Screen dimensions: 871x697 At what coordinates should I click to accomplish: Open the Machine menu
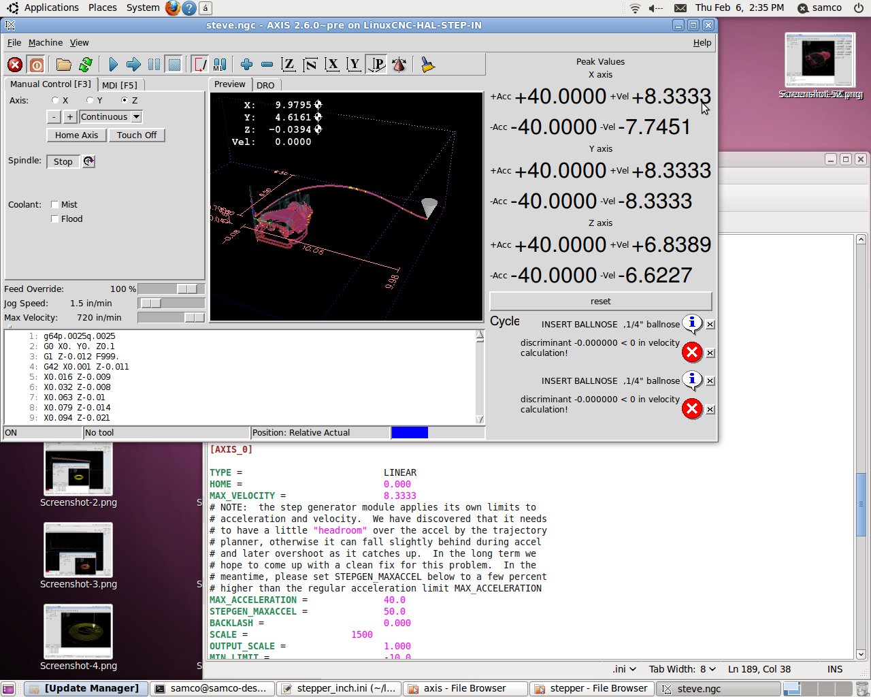click(x=46, y=42)
